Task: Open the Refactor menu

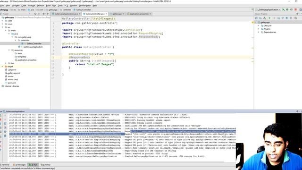Action: click(40, 6)
